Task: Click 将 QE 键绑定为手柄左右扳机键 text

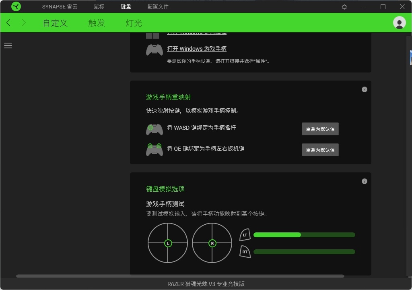Action: pos(206,149)
